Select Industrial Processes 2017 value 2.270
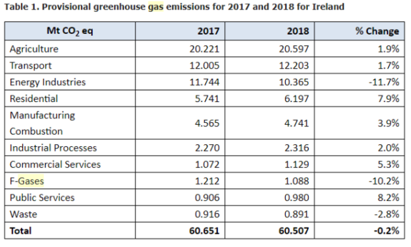 click(x=207, y=148)
